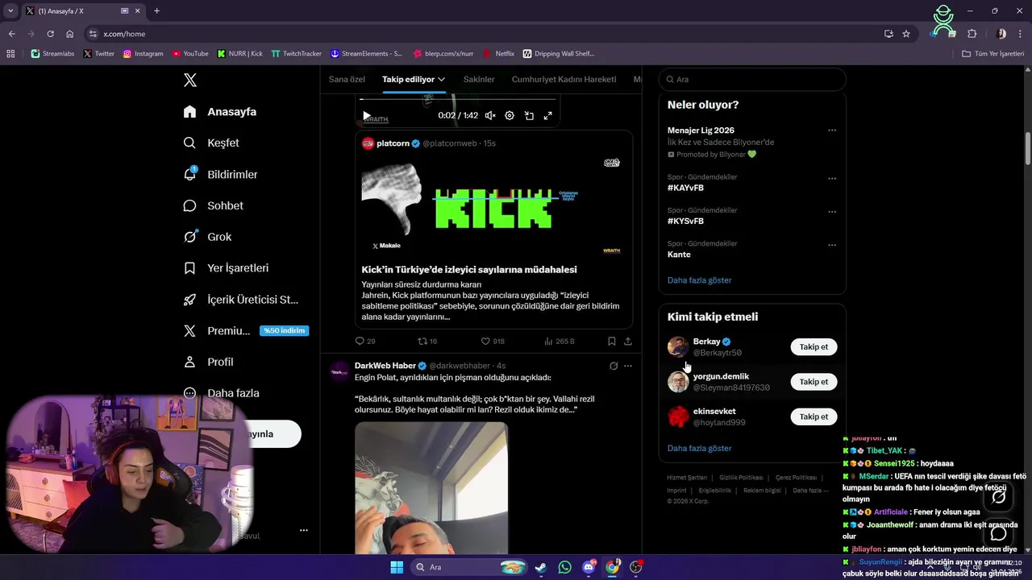Open Sohbet messages
Image resolution: width=1032 pixels, height=580 pixels.
coord(214,205)
